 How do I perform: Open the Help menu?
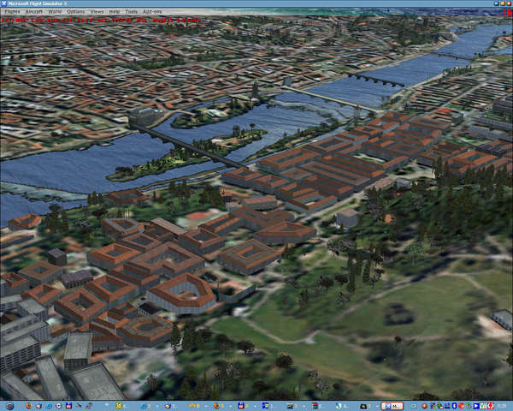[115, 11]
